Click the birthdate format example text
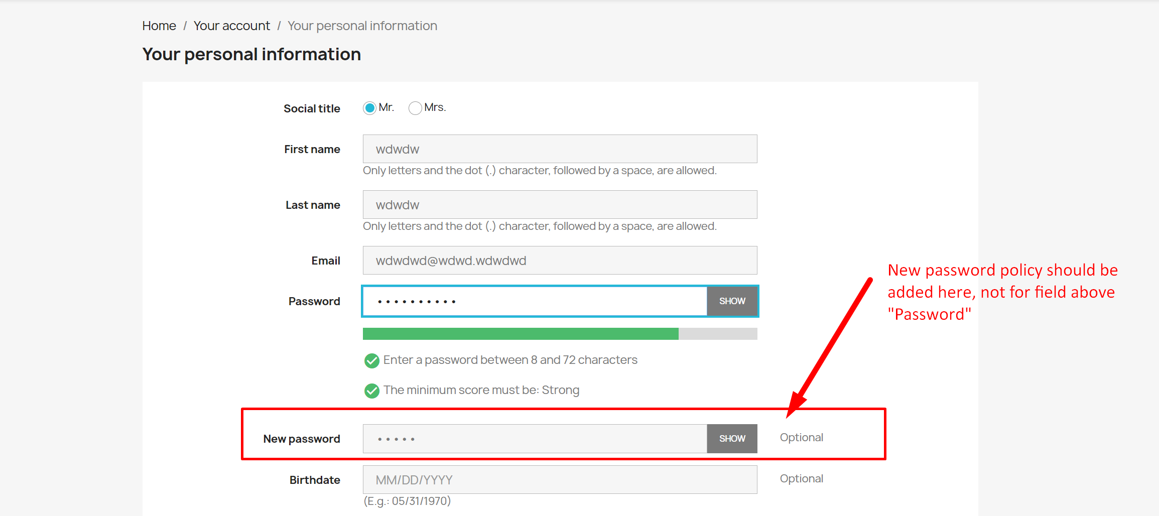The height and width of the screenshot is (516, 1159). click(x=407, y=500)
